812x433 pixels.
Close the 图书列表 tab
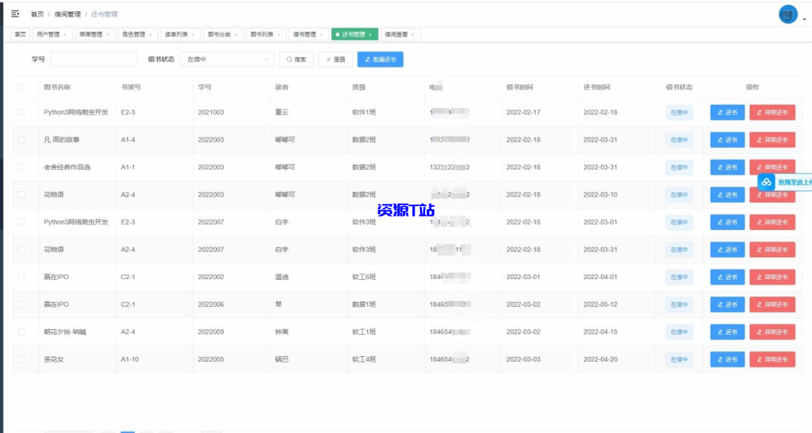click(278, 35)
